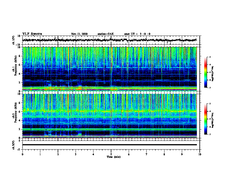Click the ch.2 colorbar log(PSD) unit label
This screenshot has width=225, height=173.
[x=213, y=120]
